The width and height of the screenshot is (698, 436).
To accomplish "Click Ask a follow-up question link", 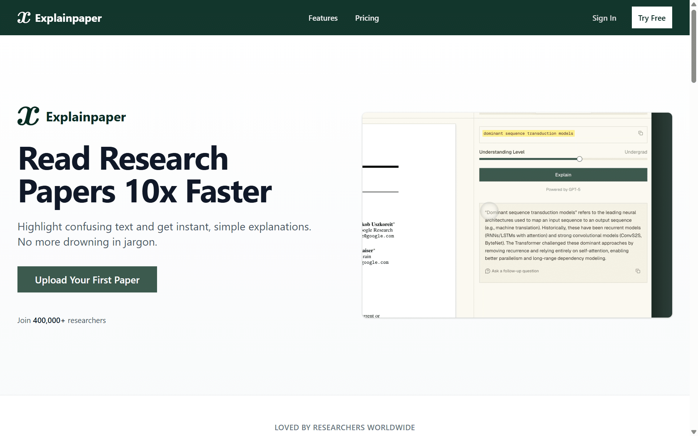I will pyautogui.click(x=515, y=271).
